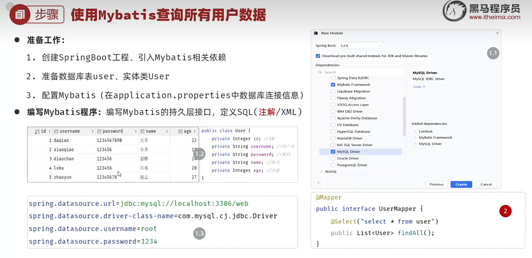Check Flyway Migration dependency
This screenshot has height=258, width=532.
click(x=333, y=98)
